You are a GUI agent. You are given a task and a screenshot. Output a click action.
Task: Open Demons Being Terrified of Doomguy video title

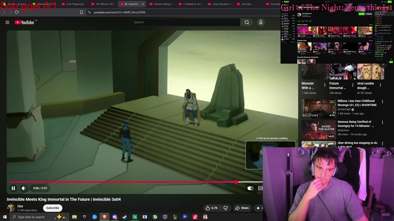pos(356,124)
